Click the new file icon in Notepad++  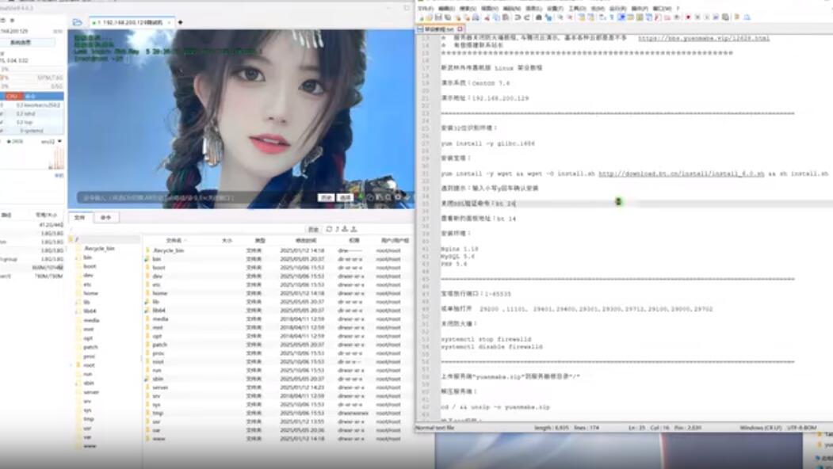tap(421, 17)
